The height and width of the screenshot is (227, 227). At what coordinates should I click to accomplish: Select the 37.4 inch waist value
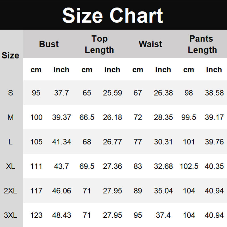pyautogui.click(x=163, y=216)
